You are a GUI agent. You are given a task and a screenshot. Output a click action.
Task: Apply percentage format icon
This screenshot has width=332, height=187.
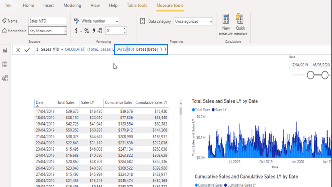click(x=87, y=31)
